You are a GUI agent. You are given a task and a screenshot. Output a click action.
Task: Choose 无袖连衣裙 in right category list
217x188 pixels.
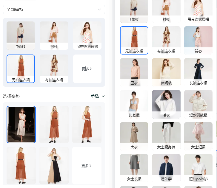pos(134,40)
